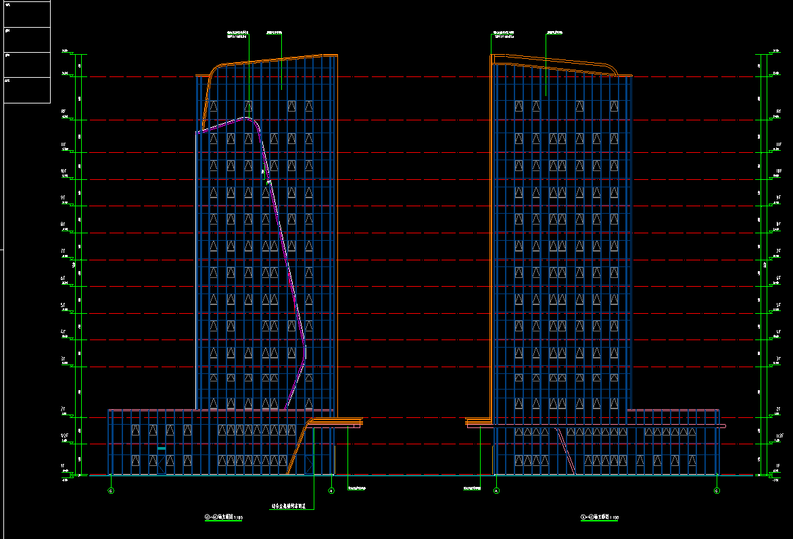Viewport: 793px width, 539px height.
Task: Click axis bubble G under left elevation
Action: [x=112, y=491]
